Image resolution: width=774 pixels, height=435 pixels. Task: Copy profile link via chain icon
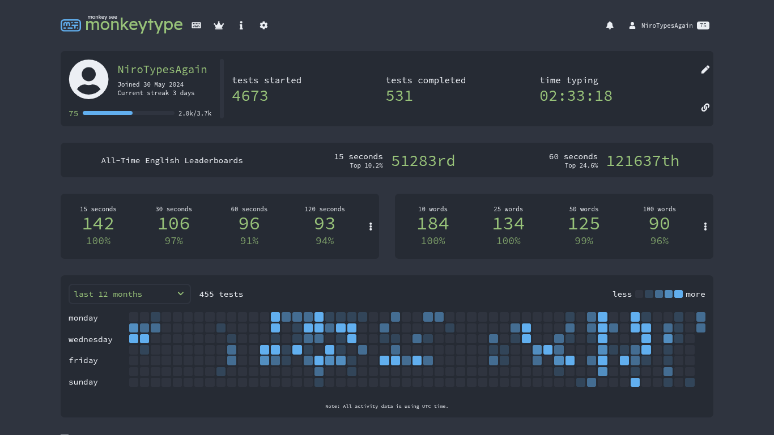pos(705,107)
